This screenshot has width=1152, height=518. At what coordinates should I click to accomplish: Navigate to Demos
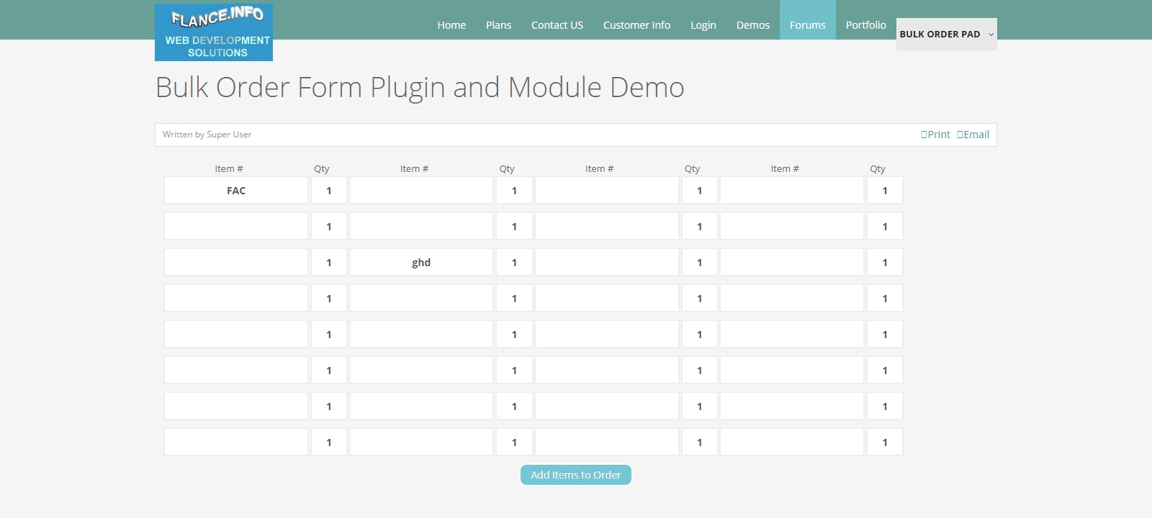(753, 25)
